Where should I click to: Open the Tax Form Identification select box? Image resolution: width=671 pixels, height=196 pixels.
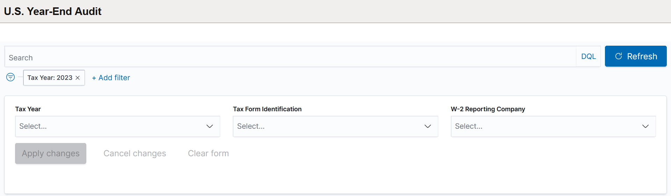click(x=329, y=126)
